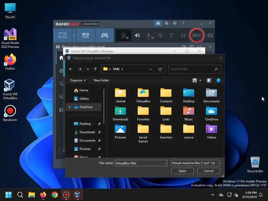Select Contacts folder
268x201 pixels.
tap(166, 95)
